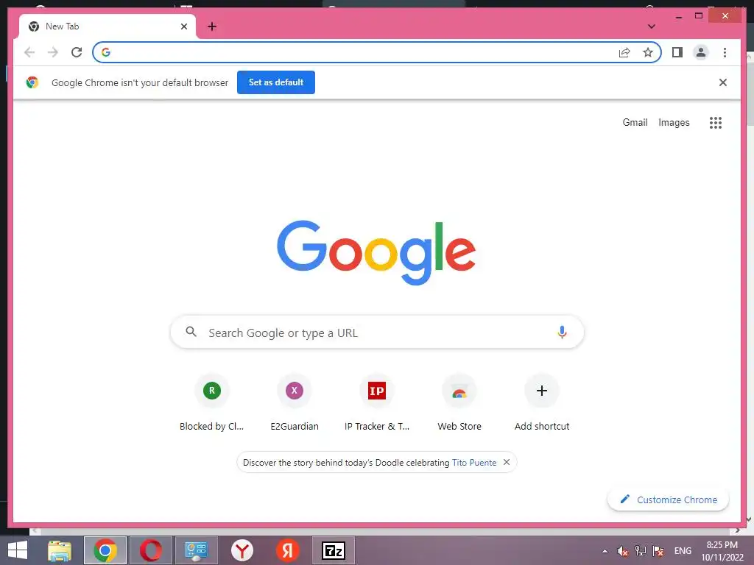754x565 pixels.
Task: Open the Windows Start menu
Action: pyautogui.click(x=18, y=550)
